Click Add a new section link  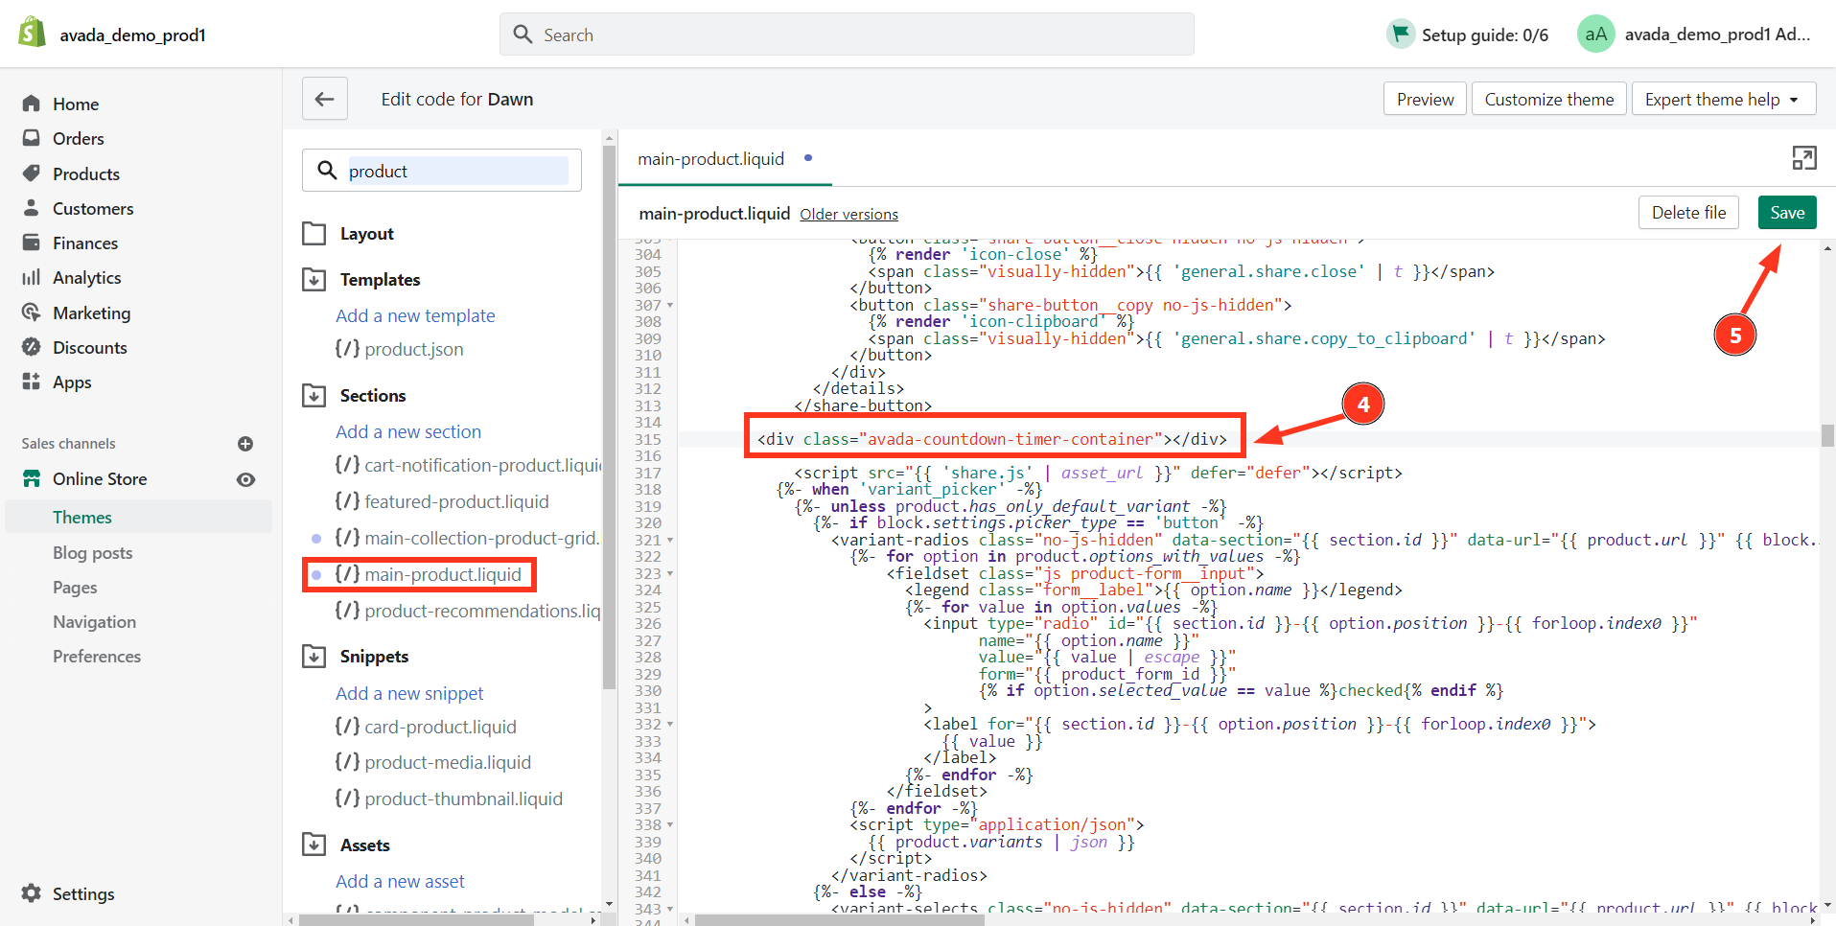click(408, 431)
